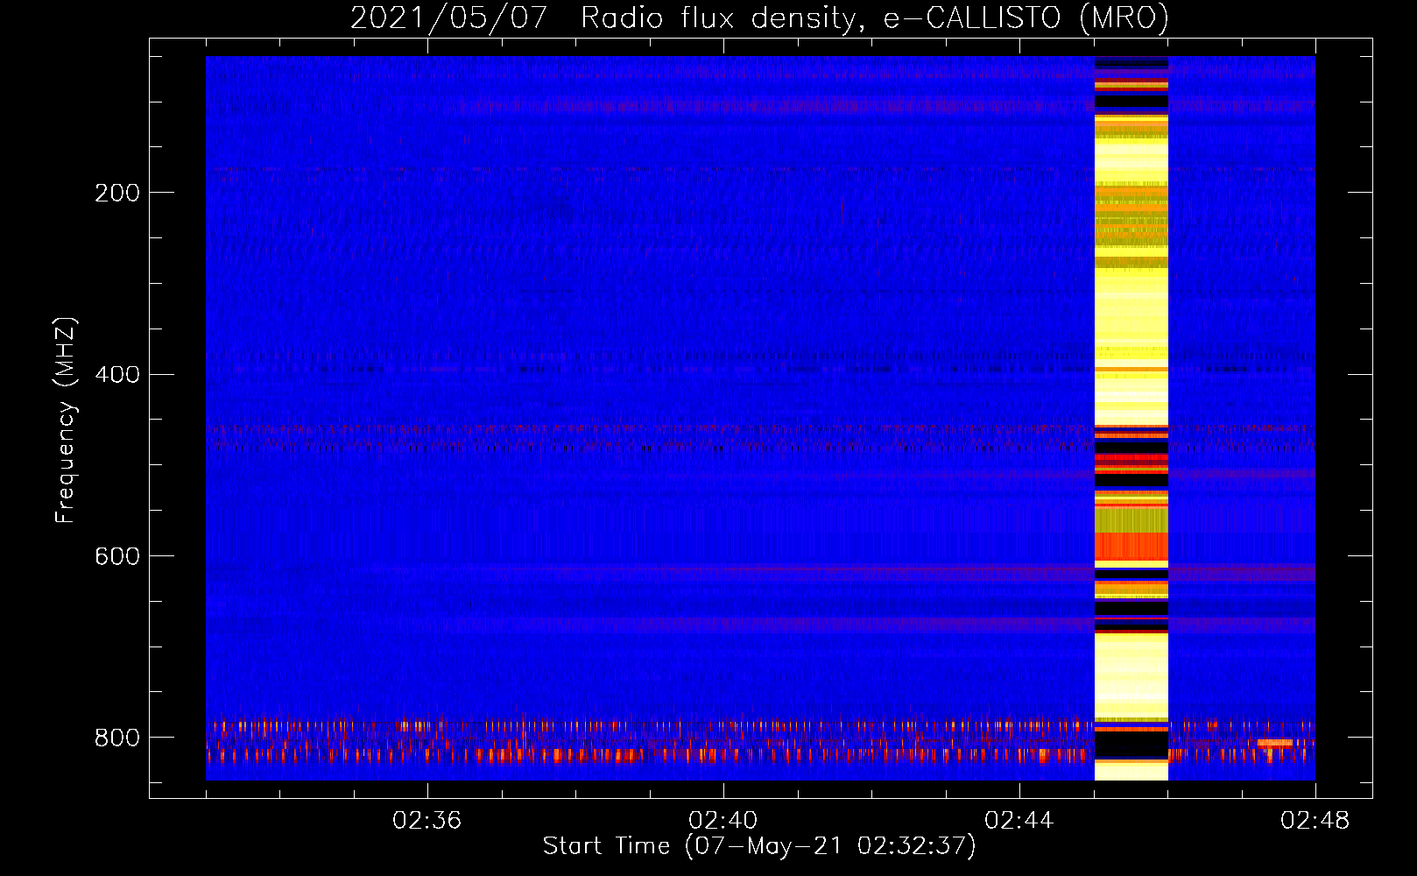The width and height of the screenshot is (1417, 876).
Task: Click the 600 frequency tick label
Action: pos(116,557)
